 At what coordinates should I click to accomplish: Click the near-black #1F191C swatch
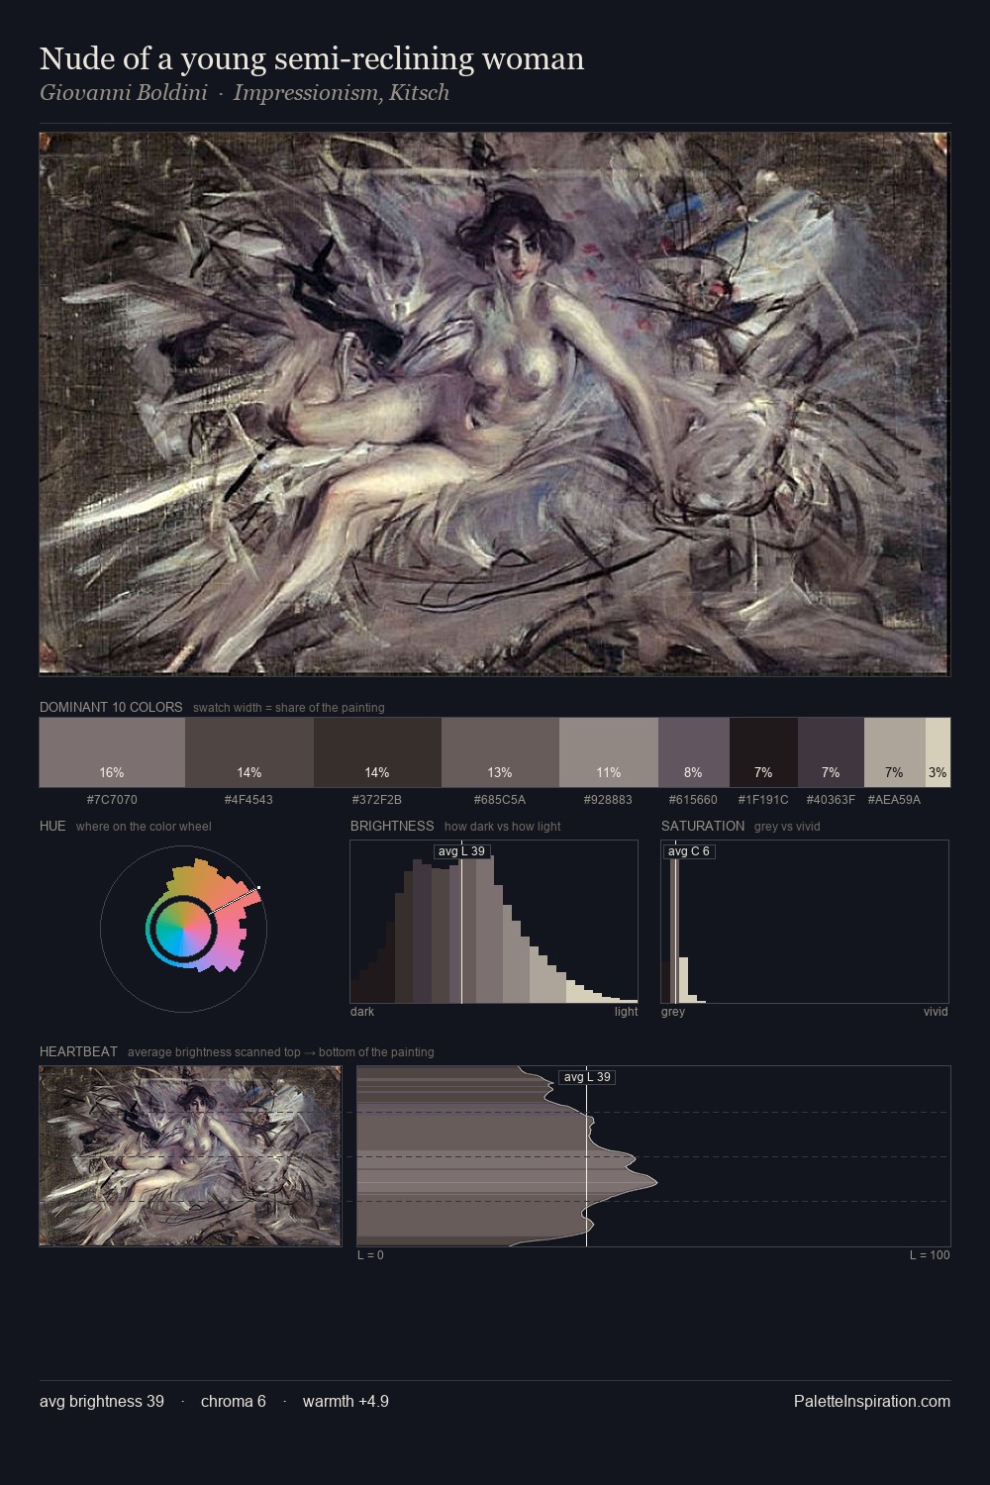click(x=763, y=752)
